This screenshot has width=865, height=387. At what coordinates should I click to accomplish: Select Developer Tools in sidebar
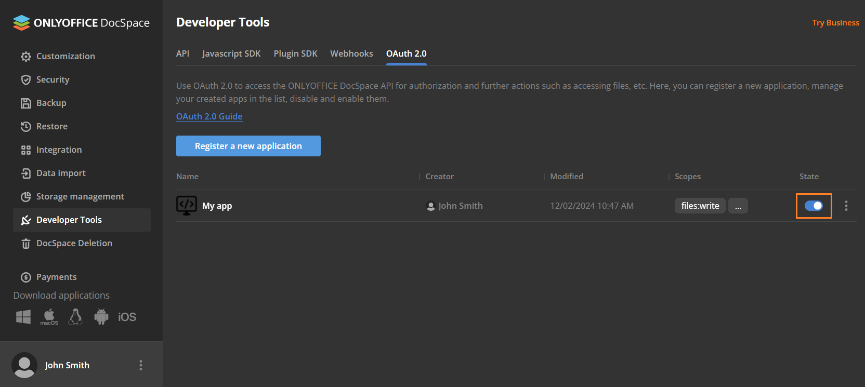[82, 220]
